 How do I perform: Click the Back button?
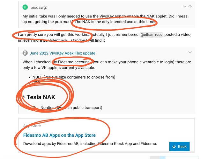(179, 146)
